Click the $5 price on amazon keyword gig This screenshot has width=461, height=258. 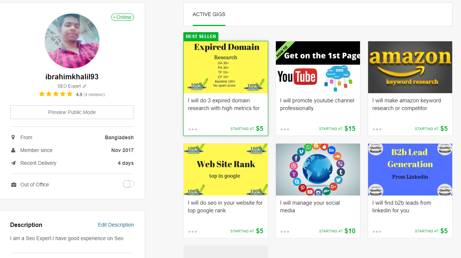[444, 129]
